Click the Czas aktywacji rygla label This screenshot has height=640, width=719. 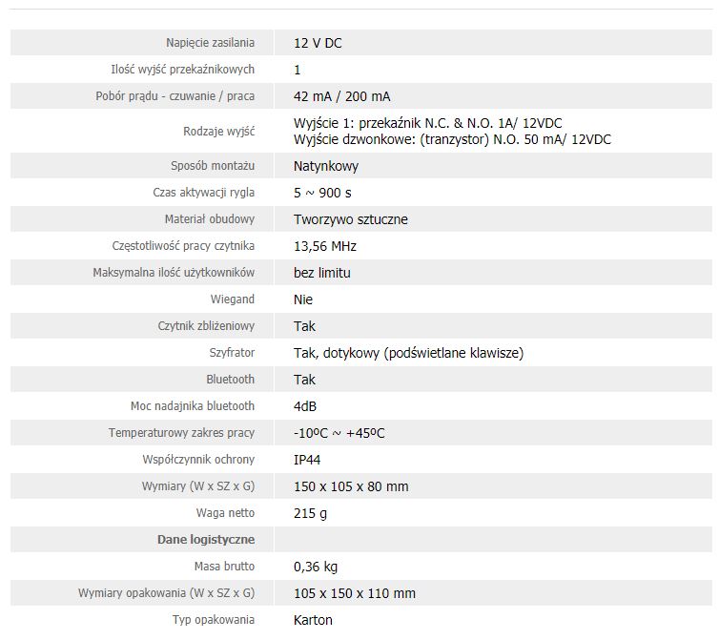coord(204,193)
